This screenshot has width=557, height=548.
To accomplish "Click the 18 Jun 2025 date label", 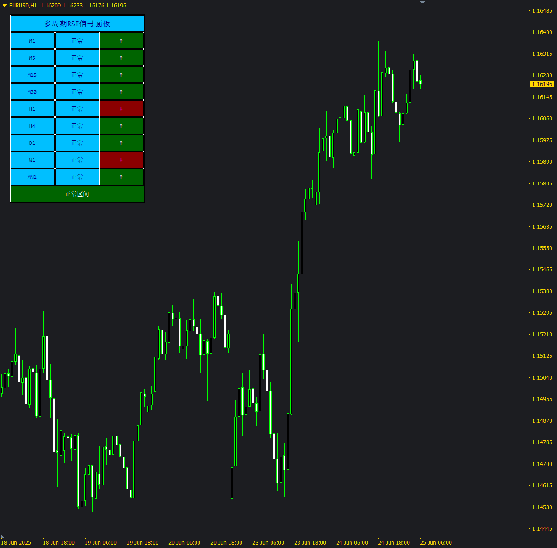I will click(x=16, y=543).
